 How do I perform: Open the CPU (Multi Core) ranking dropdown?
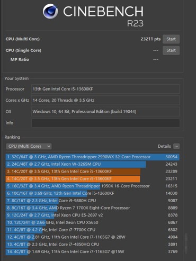[x=29, y=146]
